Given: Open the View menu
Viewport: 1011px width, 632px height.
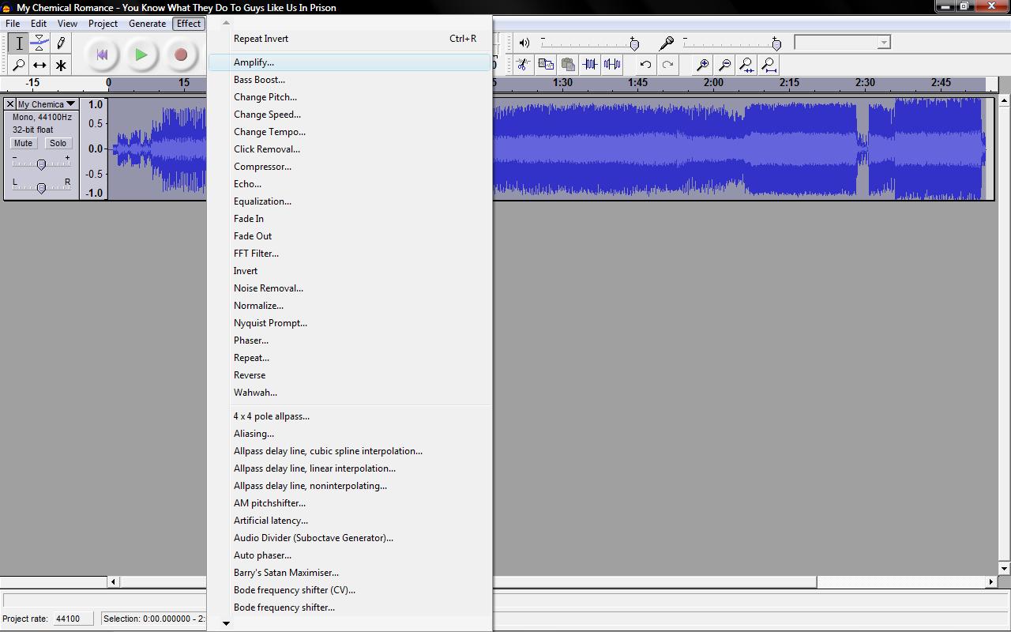Looking at the screenshot, I should [67, 24].
